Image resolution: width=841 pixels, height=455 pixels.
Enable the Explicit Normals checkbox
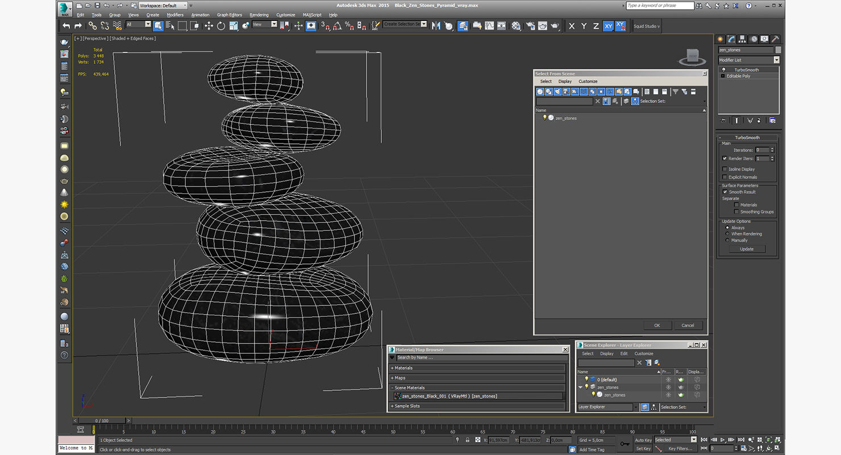click(x=725, y=177)
